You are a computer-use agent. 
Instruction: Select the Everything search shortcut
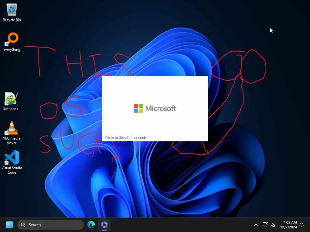[x=12, y=42]
